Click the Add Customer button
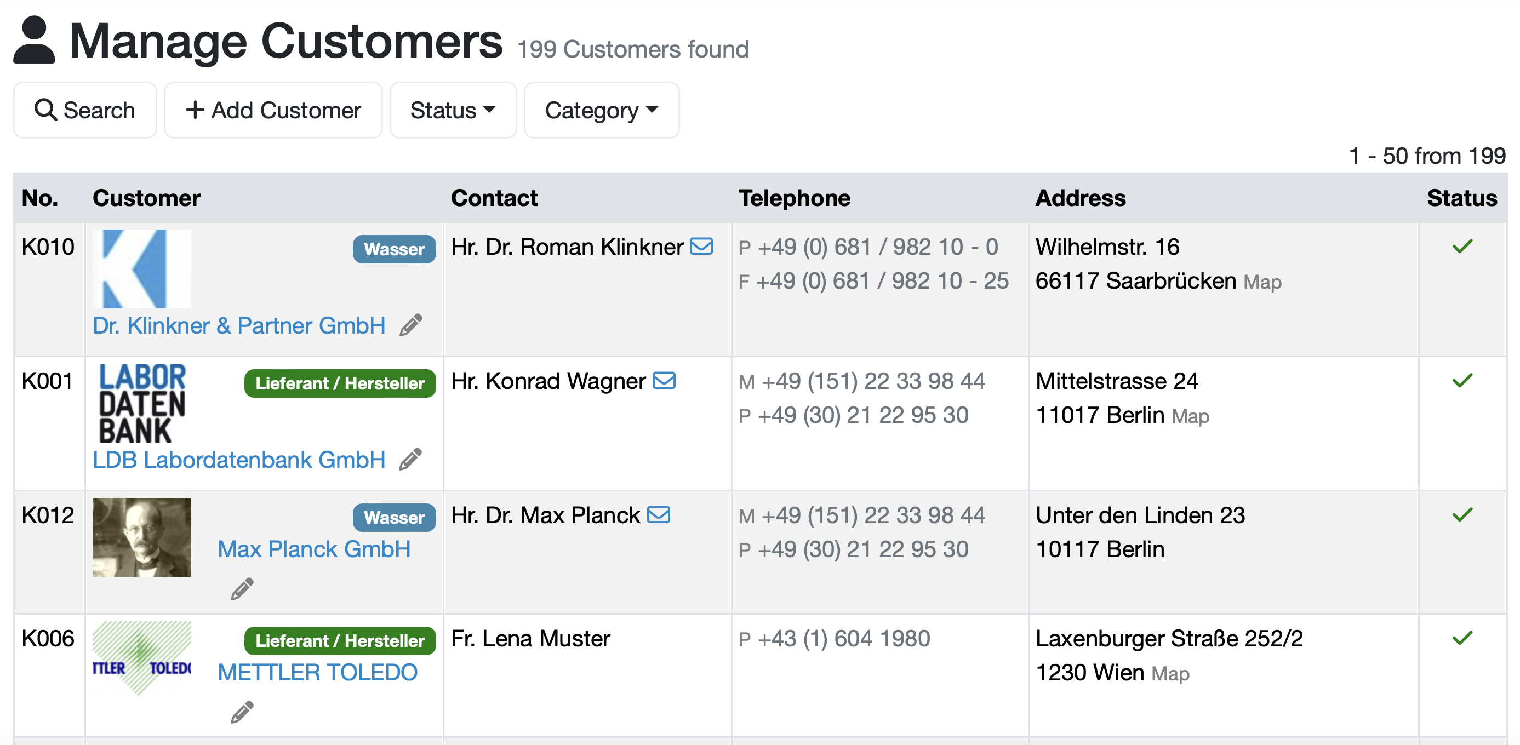This screenshot has height=745, width=1520. (x=273, y=110)
